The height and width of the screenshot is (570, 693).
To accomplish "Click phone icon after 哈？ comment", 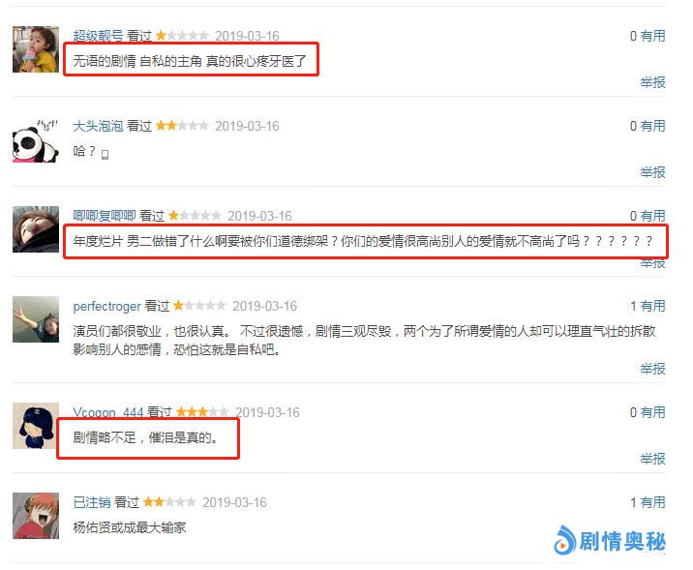I will pyautogui.click(x=105, y=154).
